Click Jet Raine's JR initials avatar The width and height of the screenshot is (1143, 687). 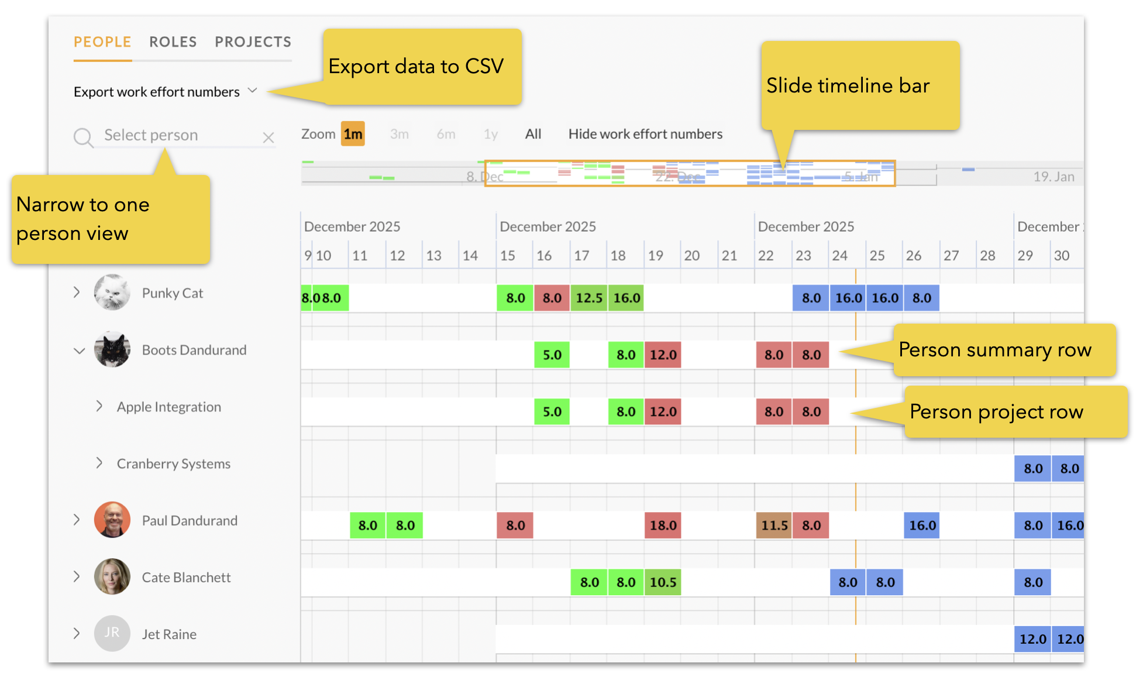point(112,633)
